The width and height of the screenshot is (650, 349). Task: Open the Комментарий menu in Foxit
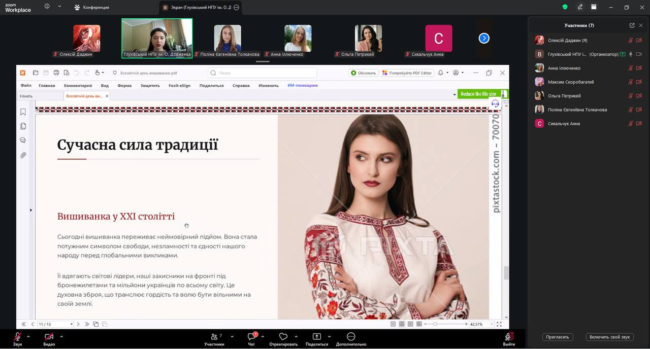(78, 86)
